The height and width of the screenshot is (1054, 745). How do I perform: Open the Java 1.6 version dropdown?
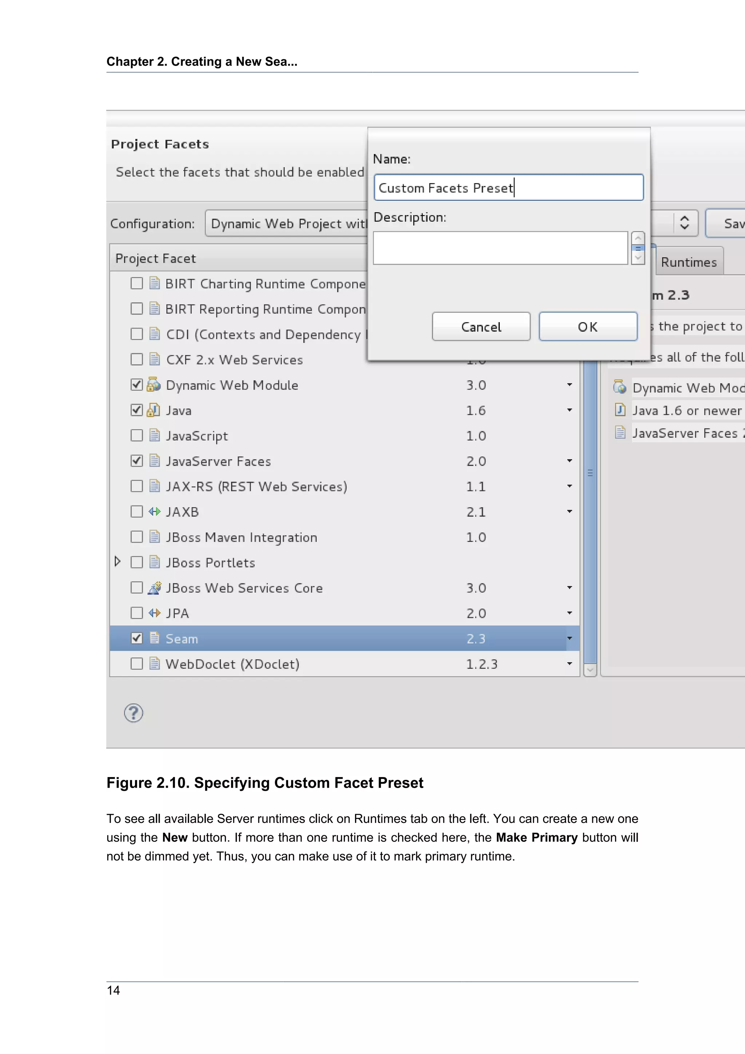coord(569,410)
